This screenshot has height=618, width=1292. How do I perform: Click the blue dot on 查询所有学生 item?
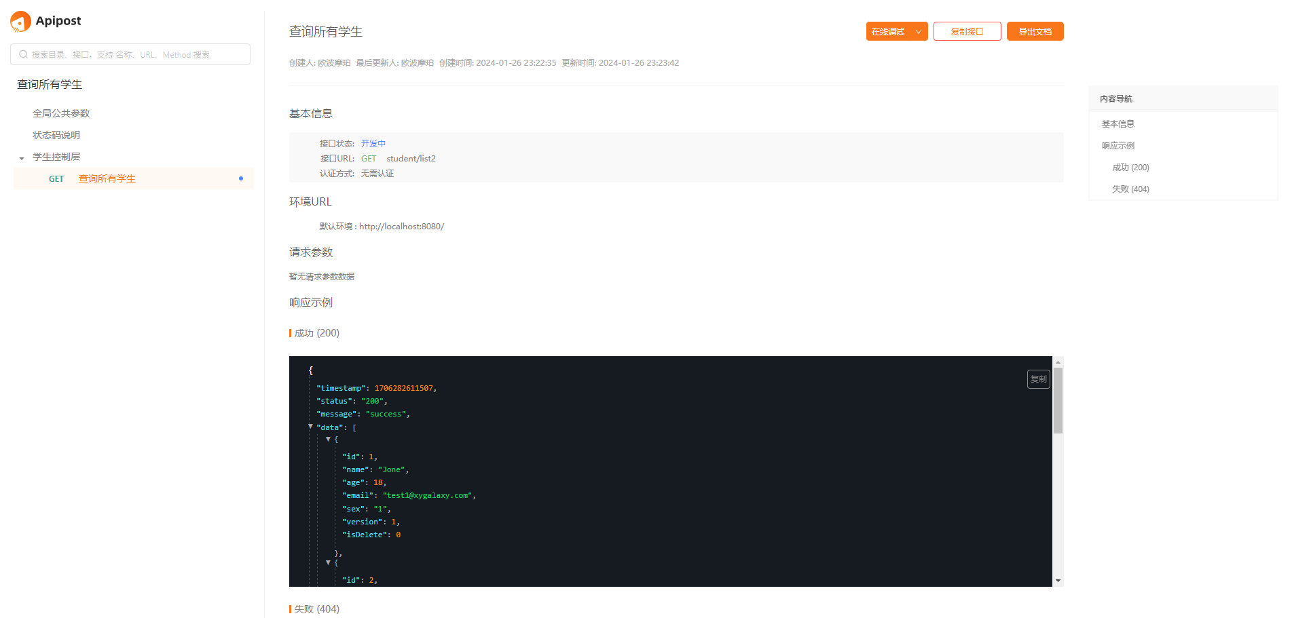click(241, 178)
